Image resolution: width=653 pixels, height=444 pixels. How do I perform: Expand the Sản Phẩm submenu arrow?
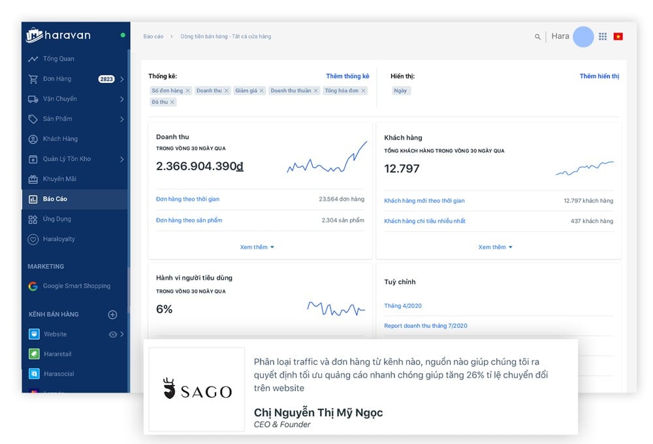pyautogui.click(x=121, y=119)
